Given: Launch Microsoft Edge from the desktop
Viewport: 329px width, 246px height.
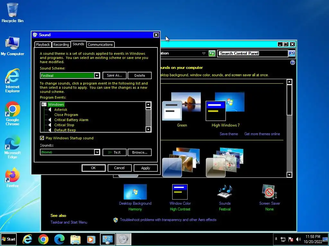Looking at the screenshot, I should pyautogui.click(x=13, y=147).
